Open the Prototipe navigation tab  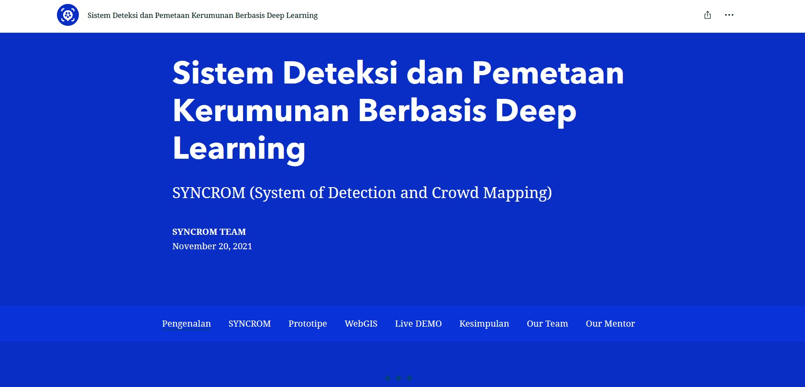pyautogui.click(x=307, y=324)
